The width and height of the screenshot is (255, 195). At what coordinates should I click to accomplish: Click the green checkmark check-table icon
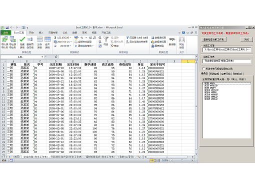coord(22,39)
